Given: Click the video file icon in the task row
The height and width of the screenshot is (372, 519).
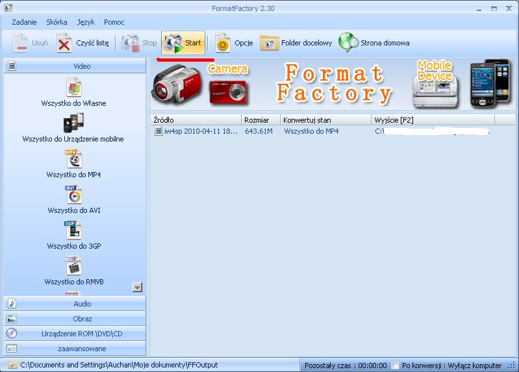Looking at the screenshot, I should tap(158, 131).
